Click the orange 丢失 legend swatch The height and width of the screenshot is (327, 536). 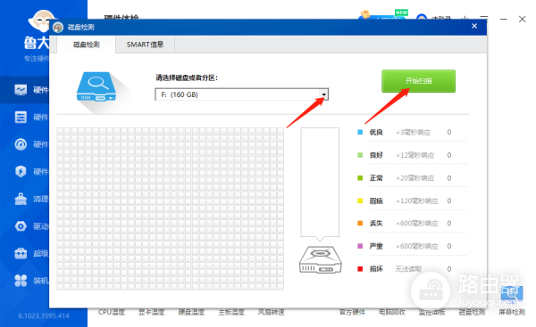pos(360,224)
